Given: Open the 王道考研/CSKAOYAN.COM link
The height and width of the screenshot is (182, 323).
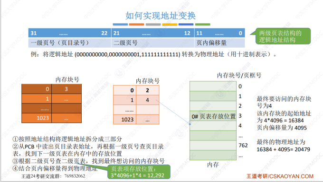Looking at the screenshot, I should pos(280,176).
